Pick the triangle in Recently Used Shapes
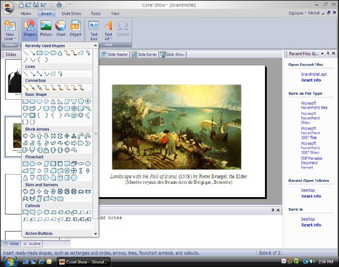This screenshot has width=339, height=267. coord(60,53)
